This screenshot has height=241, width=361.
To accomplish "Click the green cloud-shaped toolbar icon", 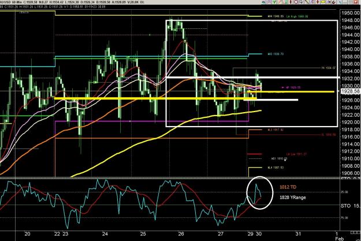I will tap(263, 2).
